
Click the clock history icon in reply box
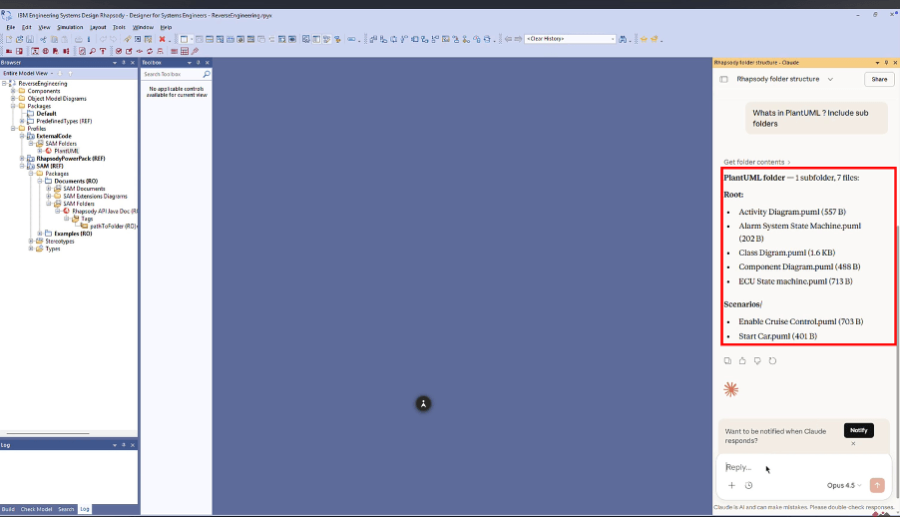click(749, 485)
